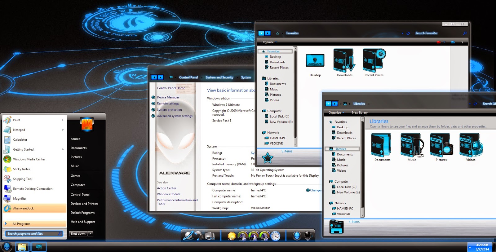Screen dimensions: 496x252
Task: Click the Favorites window navigation pane scrollbar
Action: 295,96
